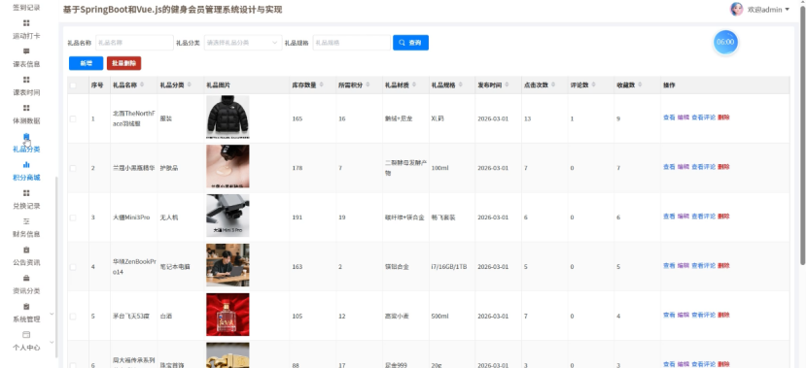Open the 财务信息 sidebar icon
The width and height of the screenshot is (806, 368).
[26, 221]
